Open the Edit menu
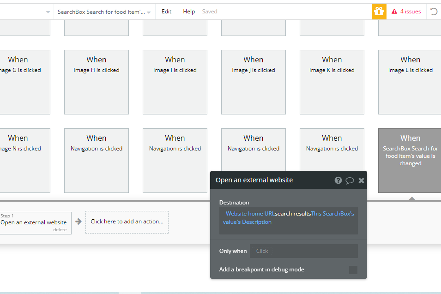This screenshot has width=441, height=294. tap(167, 12)
